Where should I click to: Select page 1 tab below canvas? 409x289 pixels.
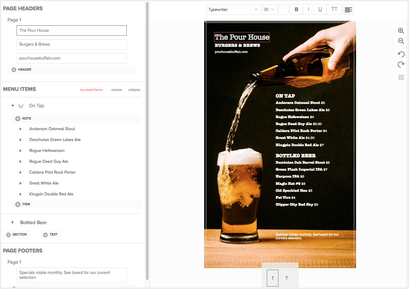[x=273, y=278]
